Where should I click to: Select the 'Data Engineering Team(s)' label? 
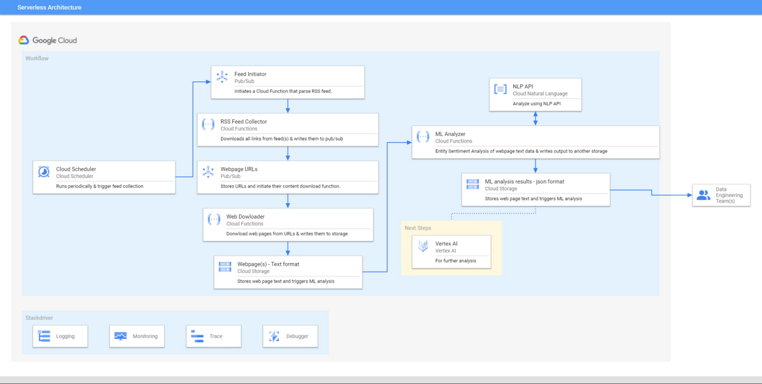[x=729, y=195]
